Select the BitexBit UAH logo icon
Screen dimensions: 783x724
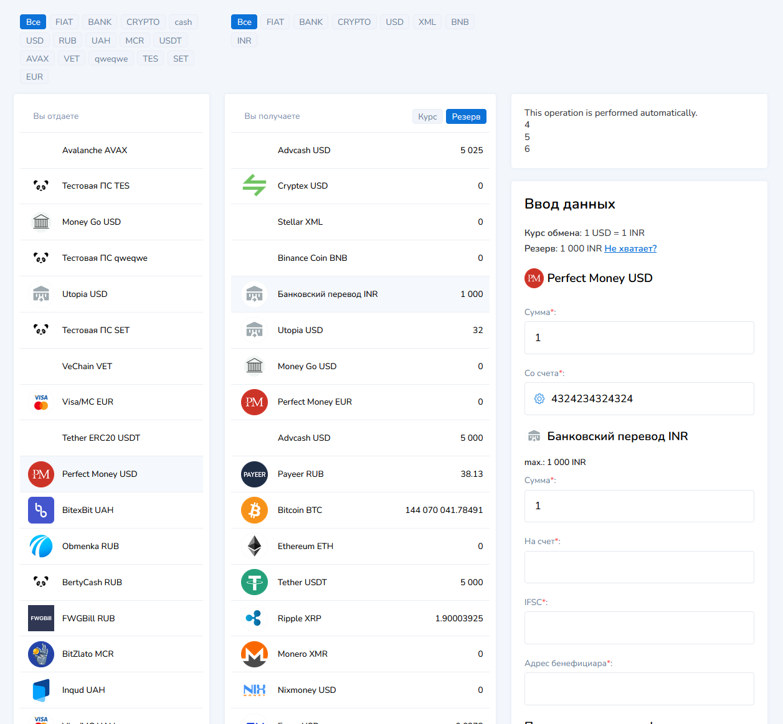tap(41, 510)
